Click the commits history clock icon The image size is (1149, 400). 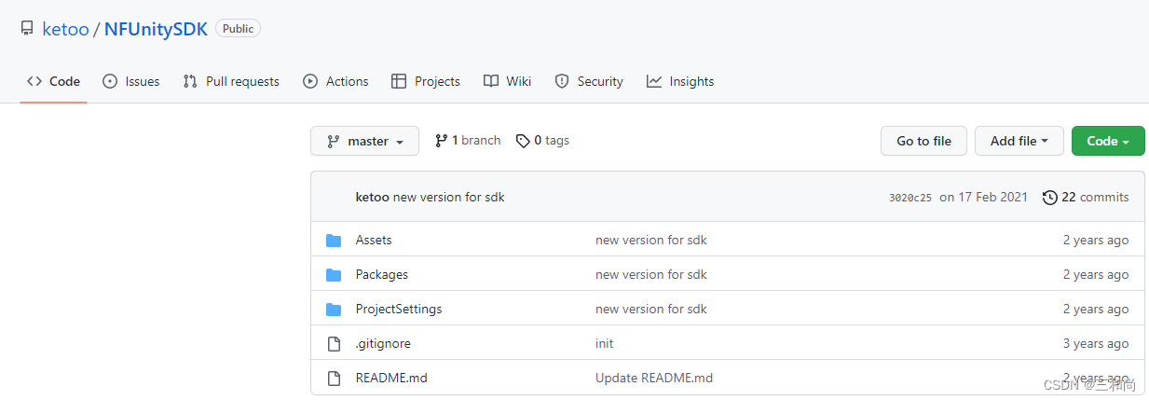tap(1050, 197)
